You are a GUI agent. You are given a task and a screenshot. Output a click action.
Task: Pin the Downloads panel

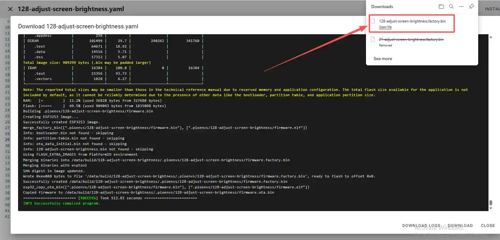tap(471, 7)
